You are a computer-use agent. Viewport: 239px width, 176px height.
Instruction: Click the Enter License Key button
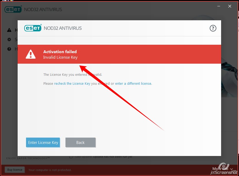point(43,142)
